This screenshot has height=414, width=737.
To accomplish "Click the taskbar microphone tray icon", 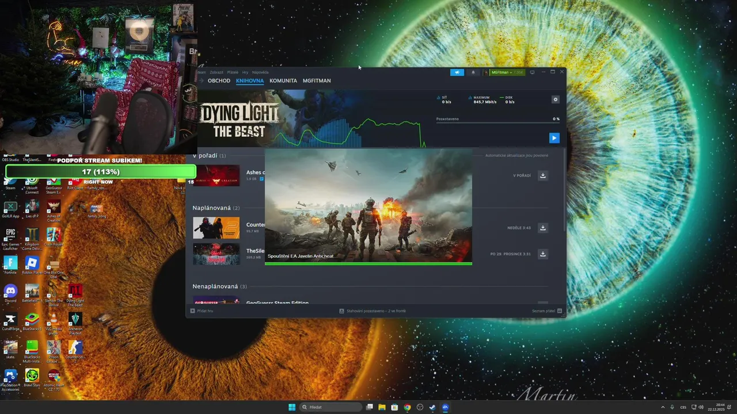I will 672,407.
